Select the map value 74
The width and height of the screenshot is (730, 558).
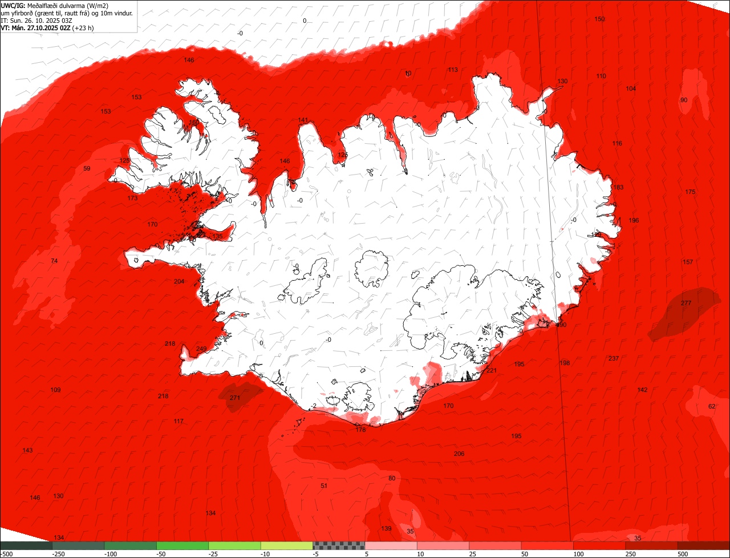pos(54,261)
